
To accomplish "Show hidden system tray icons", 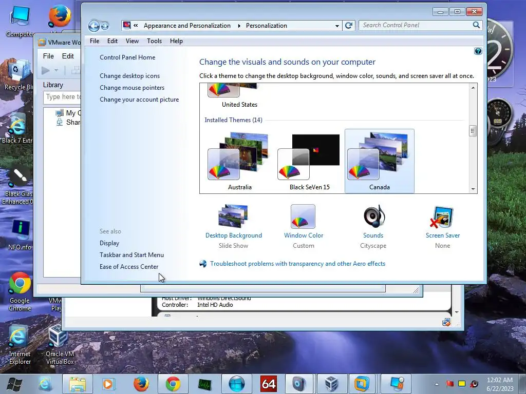I will (437, 384).
